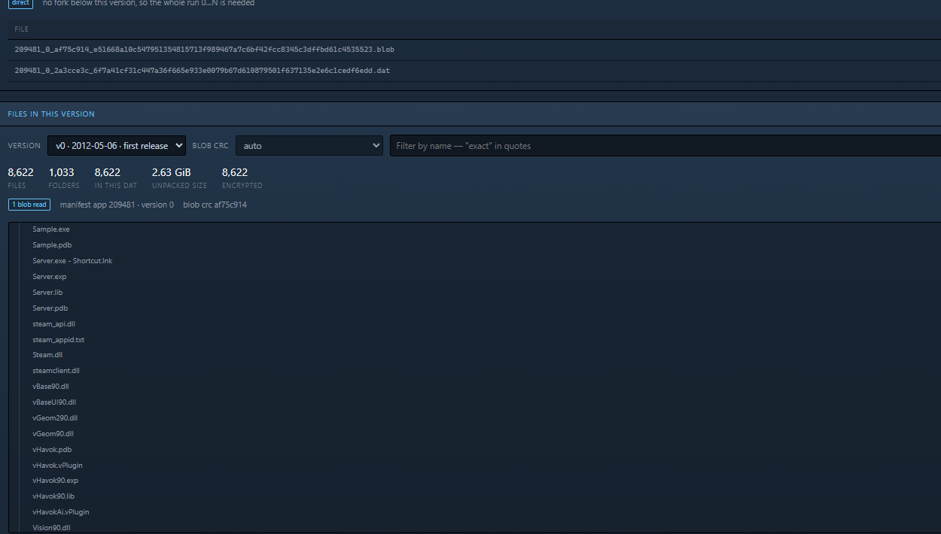Select vHavok.pdb in the file list
This screenshot has width=941, height=534.
[52, 450]
